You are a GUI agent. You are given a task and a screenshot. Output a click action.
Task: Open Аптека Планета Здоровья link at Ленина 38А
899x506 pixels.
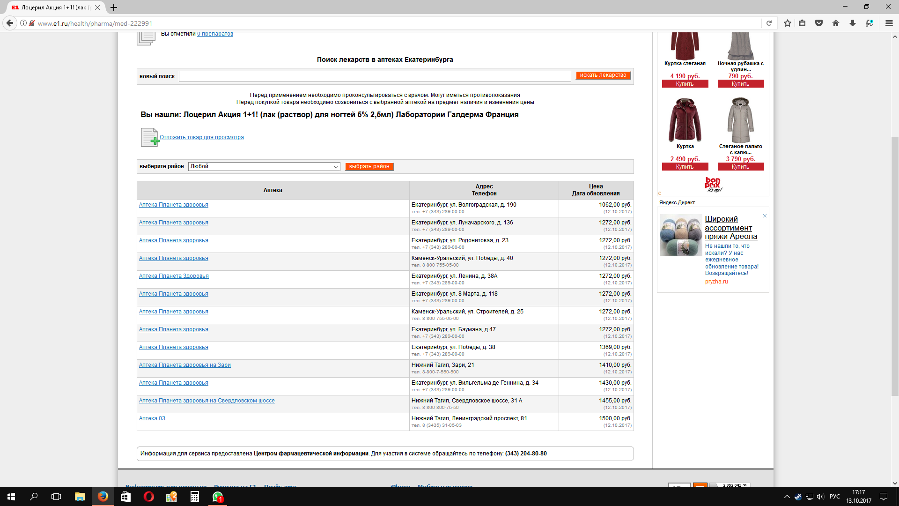point(174,276)
